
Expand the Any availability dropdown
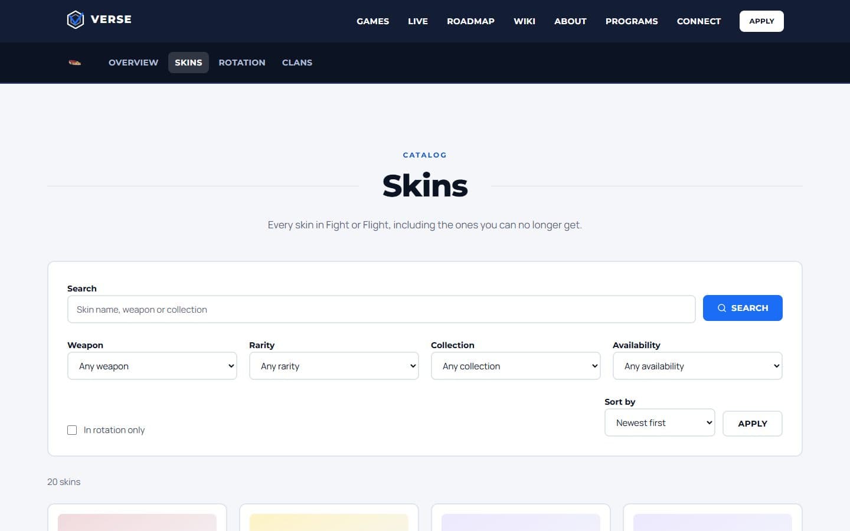click(698, 366)
